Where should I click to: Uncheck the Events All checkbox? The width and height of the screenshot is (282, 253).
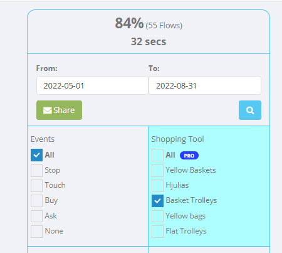(x=36, y=155)
